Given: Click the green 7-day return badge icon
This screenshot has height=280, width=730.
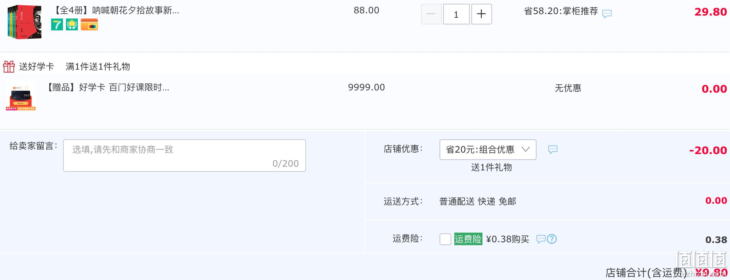Looking at the screenshot, I should (x=57, y=25).
